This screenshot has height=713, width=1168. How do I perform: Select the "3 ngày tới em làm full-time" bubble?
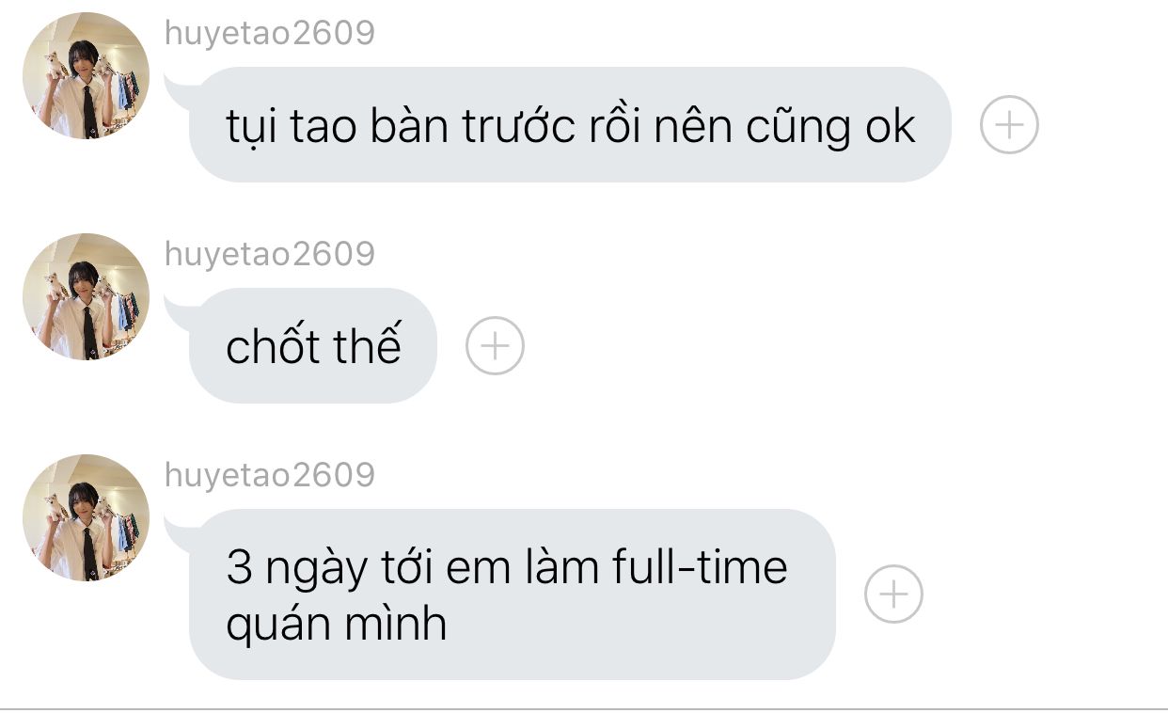click(513, 594)
